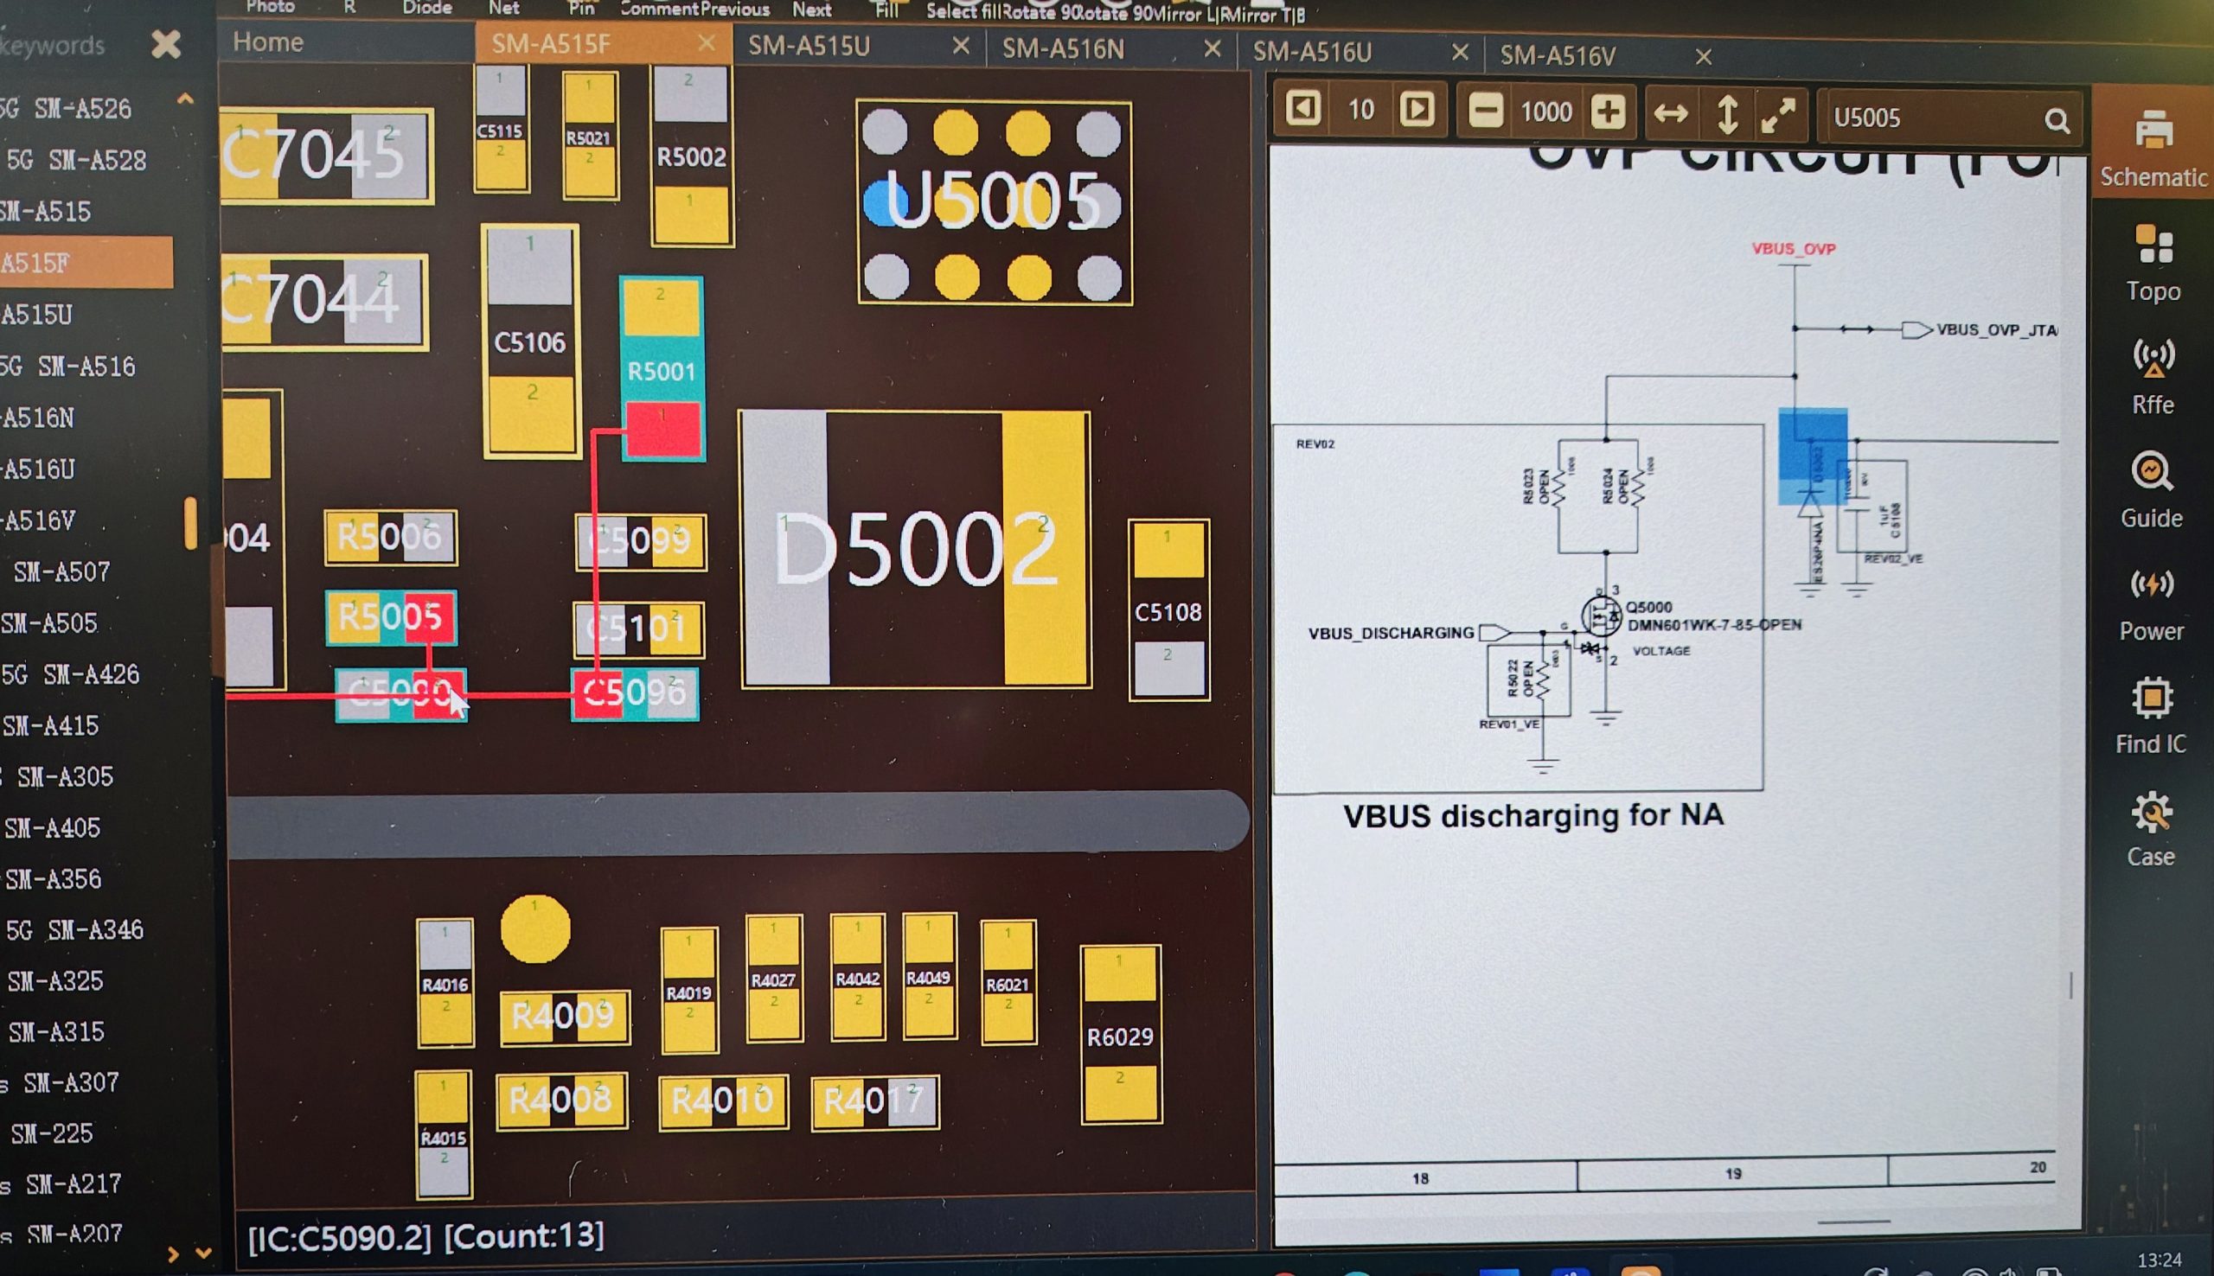Screen dimensions: 2214x1276
Task: Fit schematic to width
Action: click(x=1671, y=114)
